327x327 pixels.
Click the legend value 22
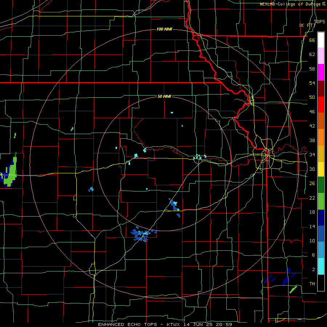coord(312,198)
